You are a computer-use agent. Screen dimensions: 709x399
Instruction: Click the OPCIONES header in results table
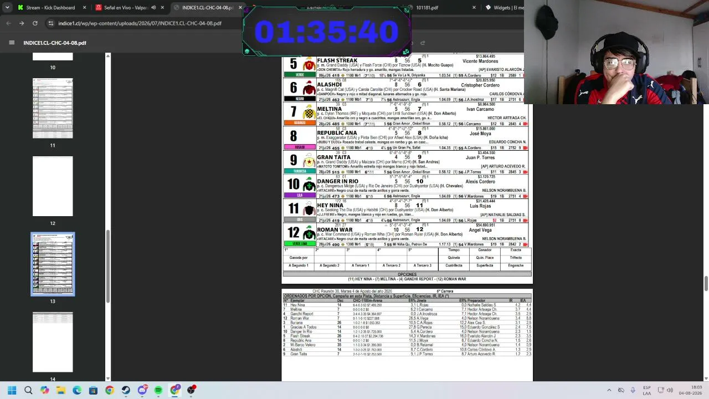407,274
